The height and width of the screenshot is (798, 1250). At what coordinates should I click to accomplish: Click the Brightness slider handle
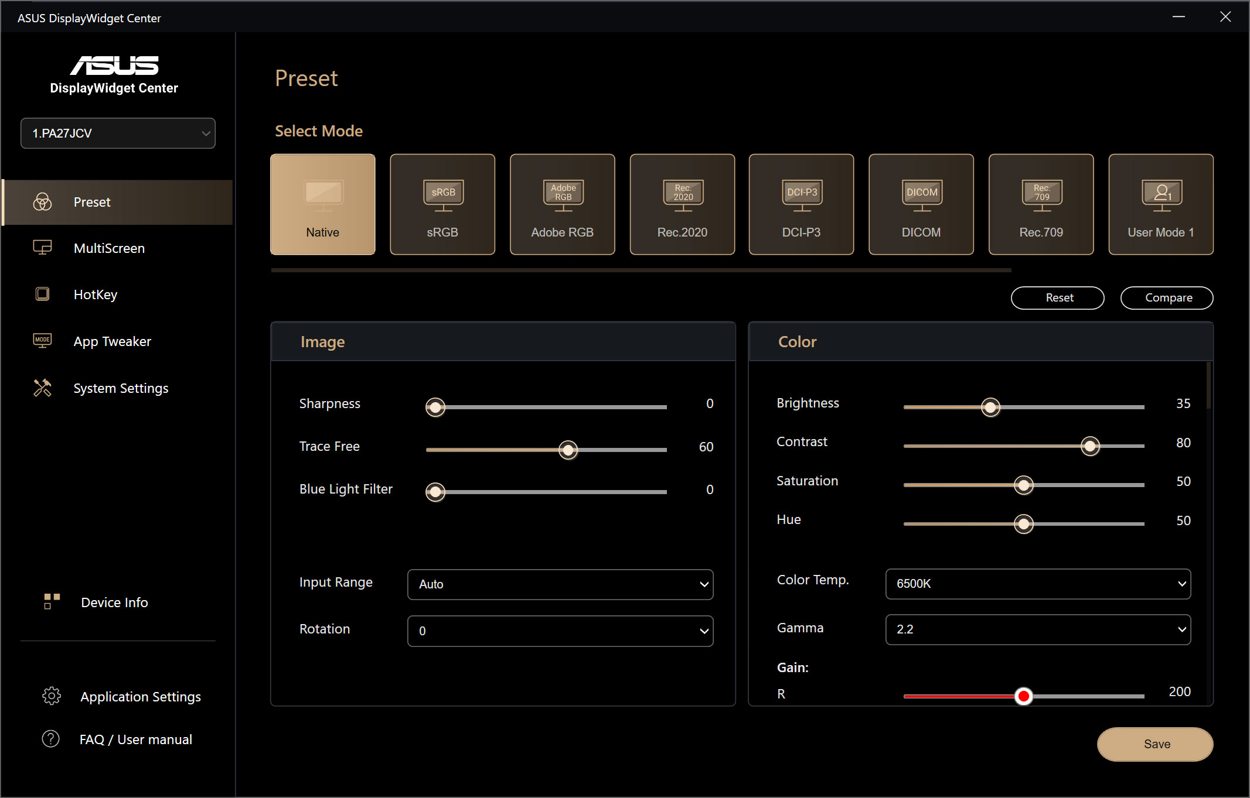click(990, 407)
